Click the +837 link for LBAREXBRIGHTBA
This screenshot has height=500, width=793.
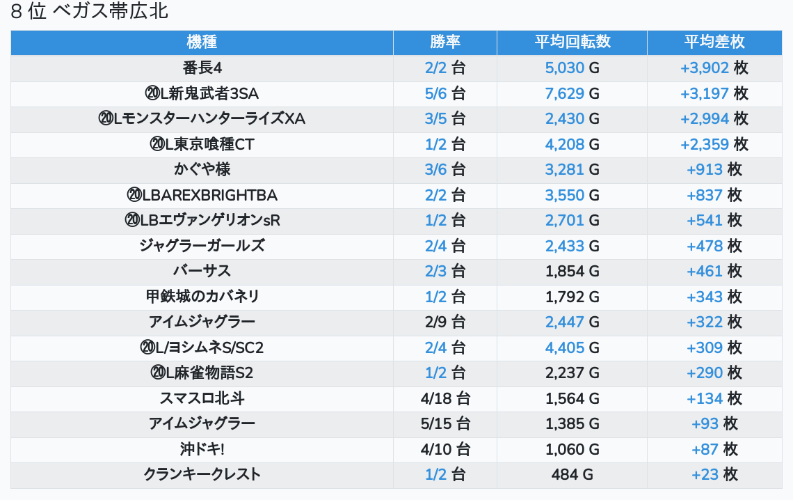coord(705,195)
